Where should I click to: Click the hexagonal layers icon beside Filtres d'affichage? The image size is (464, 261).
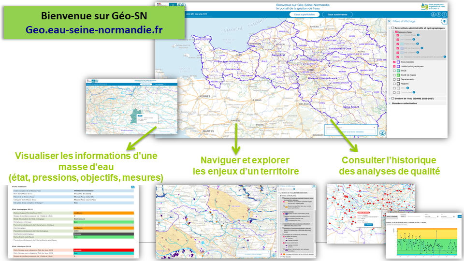click(x=444, y=21)
